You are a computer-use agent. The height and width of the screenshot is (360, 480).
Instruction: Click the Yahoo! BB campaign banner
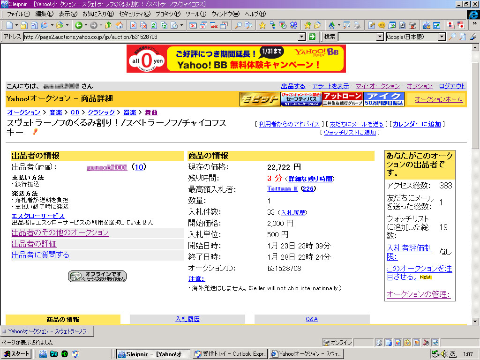[236, 59]
